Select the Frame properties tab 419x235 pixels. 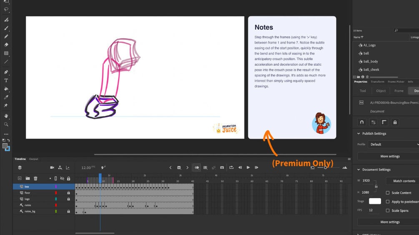[x=399, y=91]
